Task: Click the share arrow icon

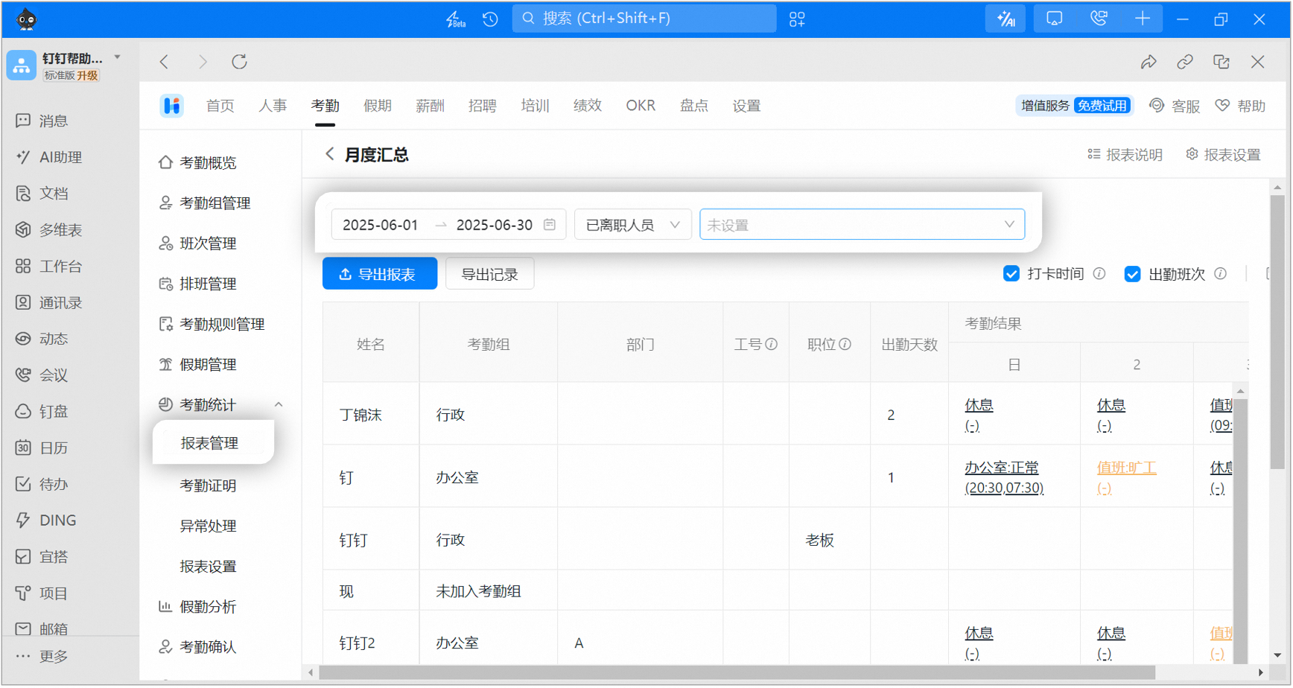Action: pos(1149,63)
